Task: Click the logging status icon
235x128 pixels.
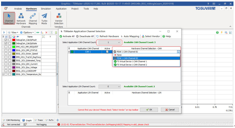Action: point(25,124)
